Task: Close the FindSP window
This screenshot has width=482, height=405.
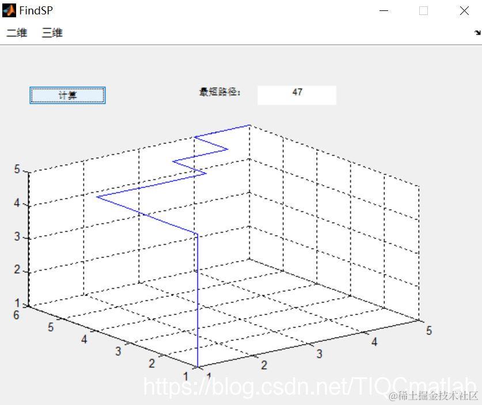Action: click(464, 10)
